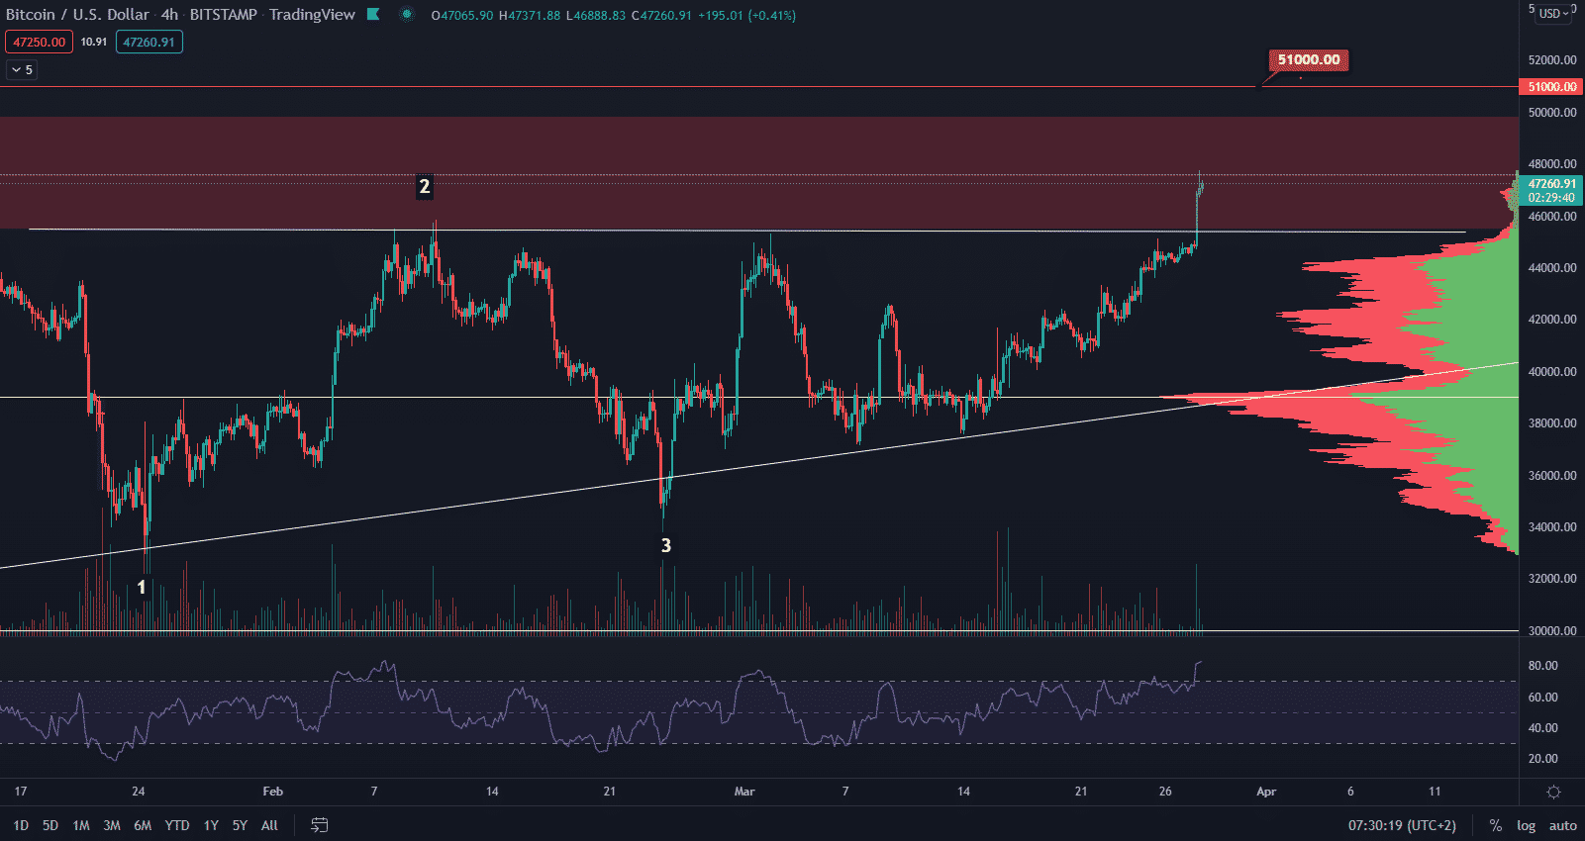
Task: Click the current price tag 47260.91 on axis
Action: [1551, 184]
